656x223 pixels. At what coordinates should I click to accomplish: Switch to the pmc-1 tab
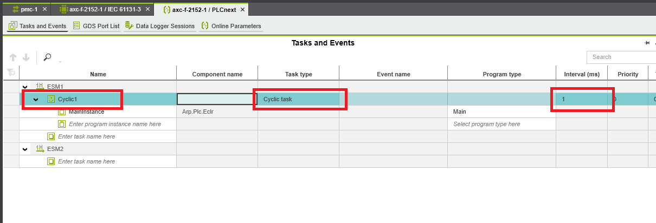click(x=27, y=9)
